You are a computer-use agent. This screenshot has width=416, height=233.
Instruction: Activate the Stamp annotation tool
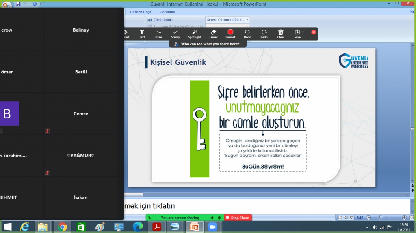point(175,34)
